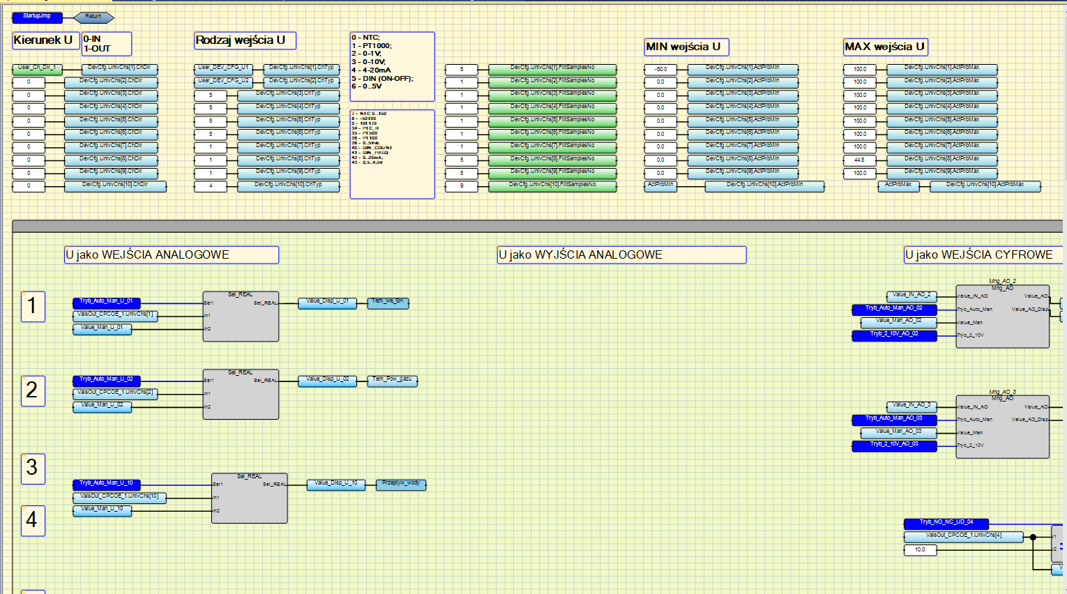Select the Tryb_2_10V_AO_03 input variable
Image resolution: width=1067 pixels, height=594 pixels.
(894, 446)
